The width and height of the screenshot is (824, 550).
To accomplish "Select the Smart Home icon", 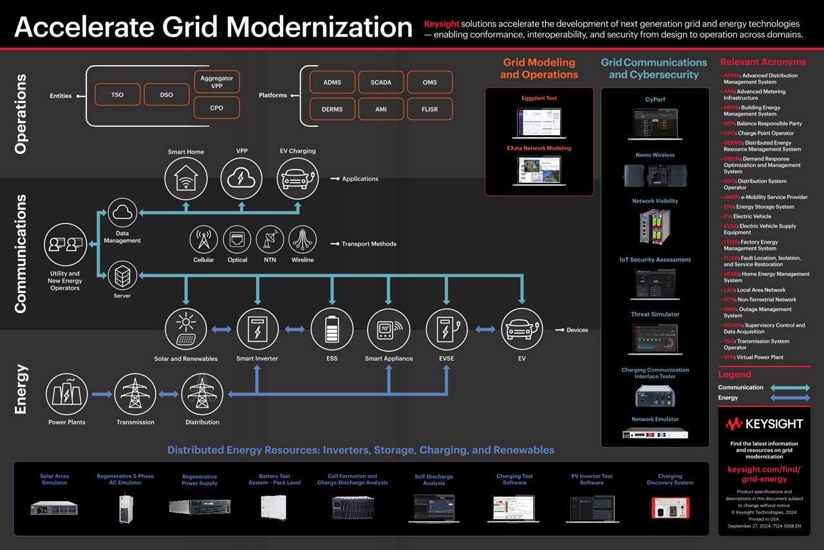I will 186,178.
